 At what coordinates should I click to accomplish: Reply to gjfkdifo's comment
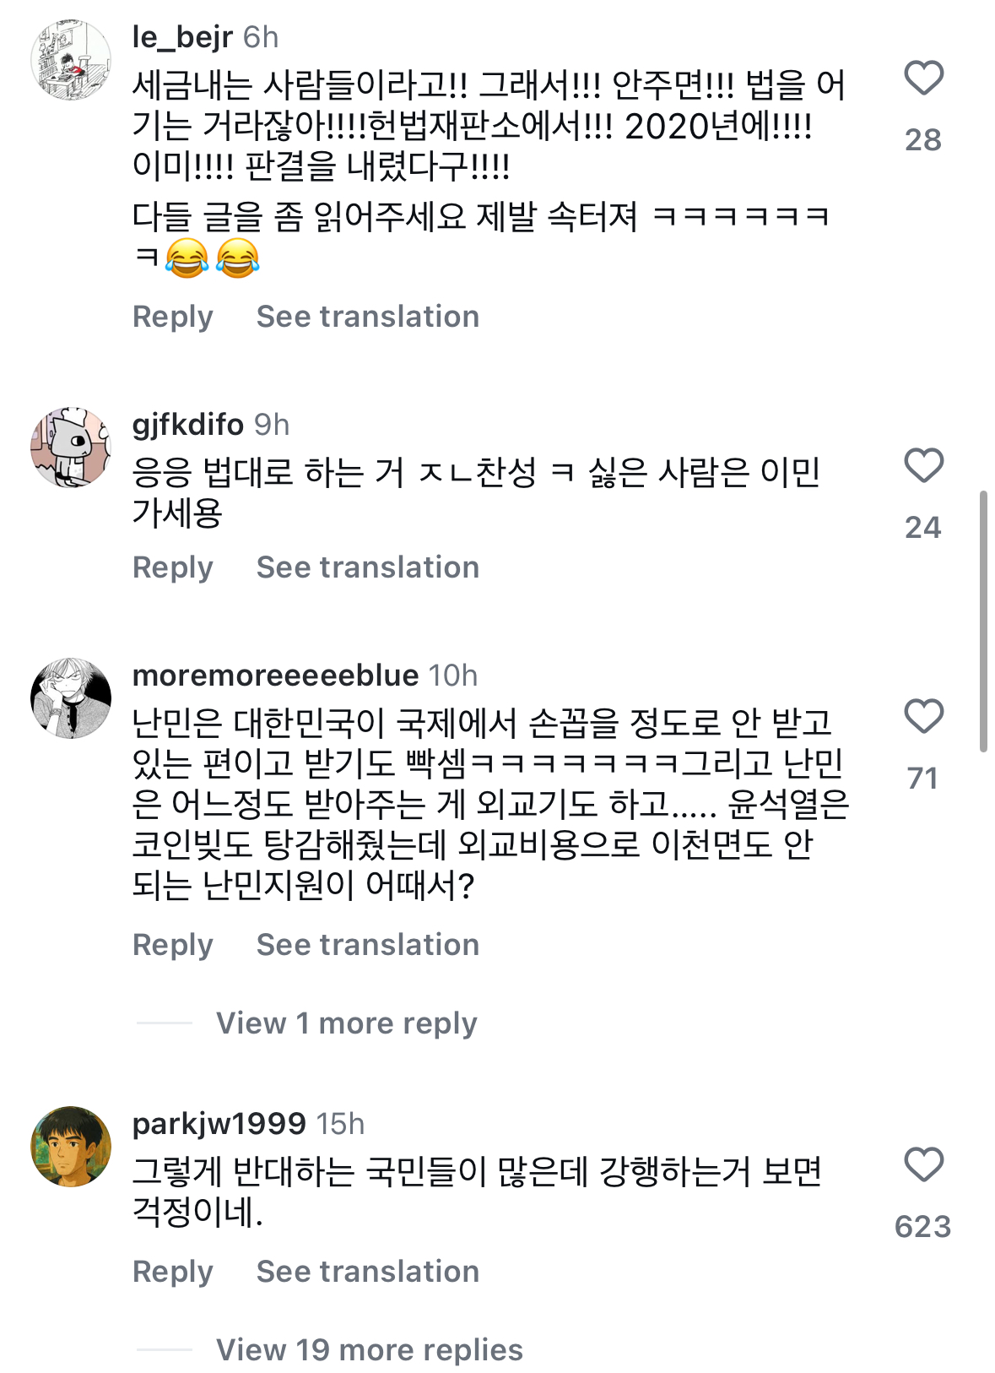tap(172, 567)
